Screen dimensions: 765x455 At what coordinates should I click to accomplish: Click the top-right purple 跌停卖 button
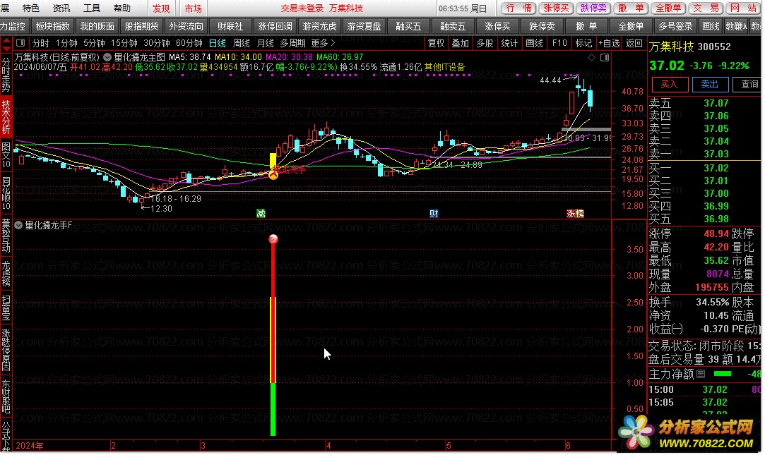pos(593,8)
